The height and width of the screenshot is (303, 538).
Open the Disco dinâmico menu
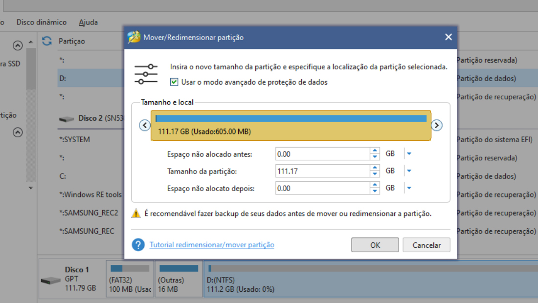tap(42, 22)
